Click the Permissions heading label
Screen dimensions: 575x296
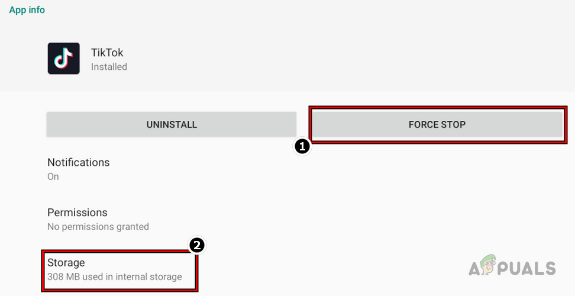[x=77, y=213]
